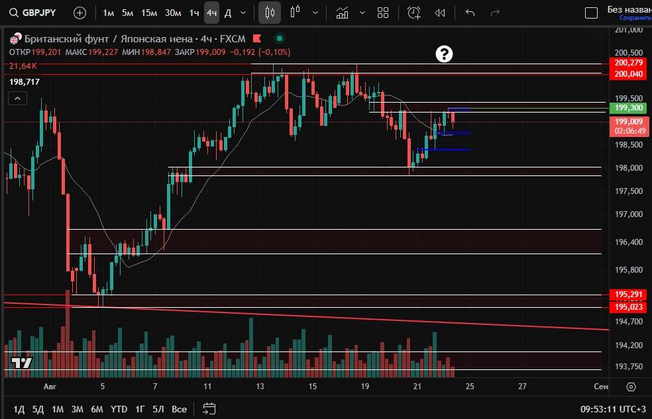Open the indicator templates grid icon
Screen dimensions: 652x419
(383, 13)
